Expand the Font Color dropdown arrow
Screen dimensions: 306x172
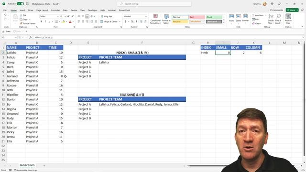[73, 21]
